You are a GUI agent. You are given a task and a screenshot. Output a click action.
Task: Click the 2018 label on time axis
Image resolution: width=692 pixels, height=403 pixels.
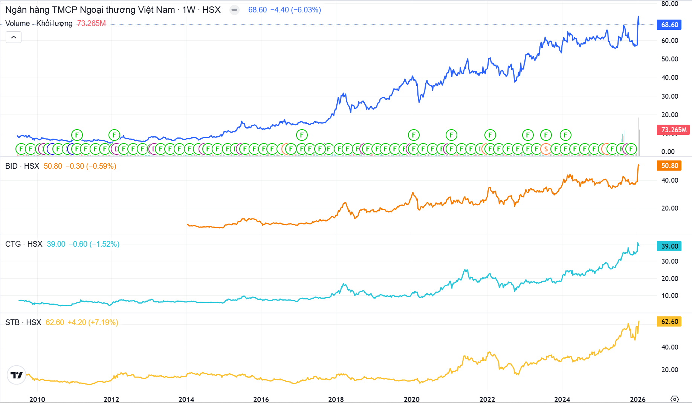pos(336,399)
